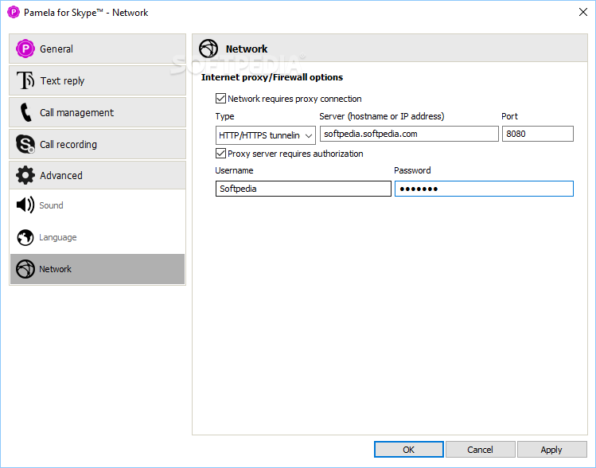The width and height of the screenshot is (596, 468).
Task: Collapse the Advanced section
Action: coord(97,175)
